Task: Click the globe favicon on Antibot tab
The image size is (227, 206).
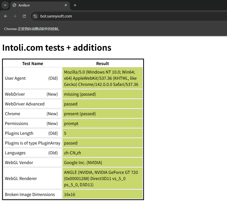Action: (x=14, y=5)
